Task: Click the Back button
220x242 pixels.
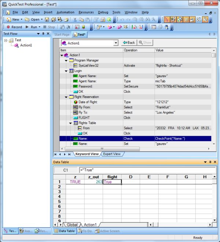Action: pos(129,43)
